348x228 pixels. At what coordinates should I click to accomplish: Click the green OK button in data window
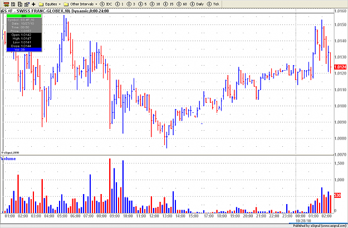24,16
